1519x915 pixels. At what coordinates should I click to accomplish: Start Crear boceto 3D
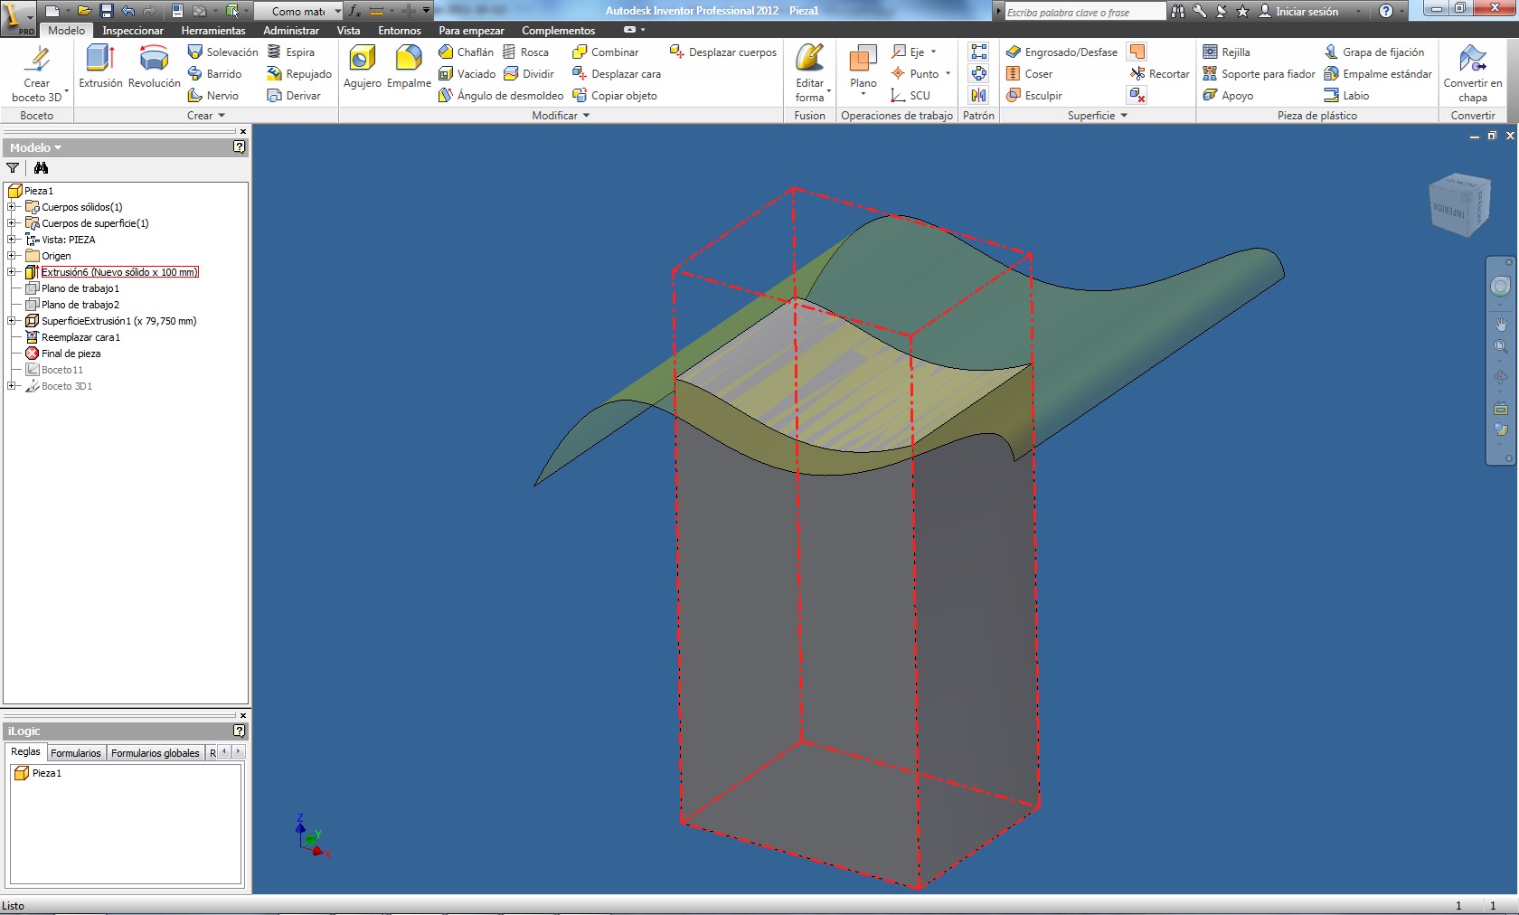coord(37,72)
